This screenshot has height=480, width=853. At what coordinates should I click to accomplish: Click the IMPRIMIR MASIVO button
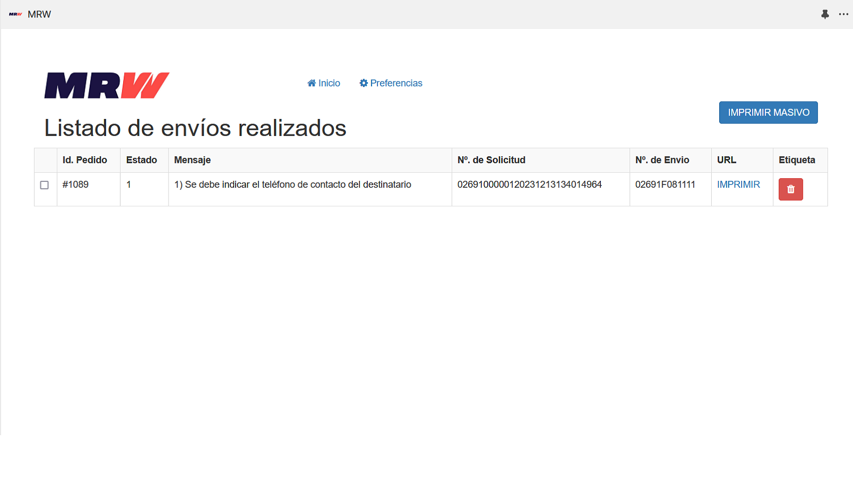tap(768, 113)
